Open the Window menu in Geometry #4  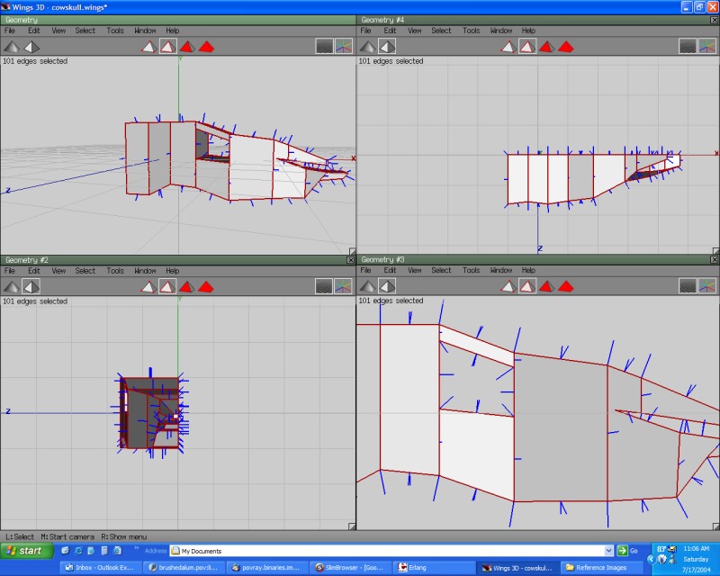point(501,31)
